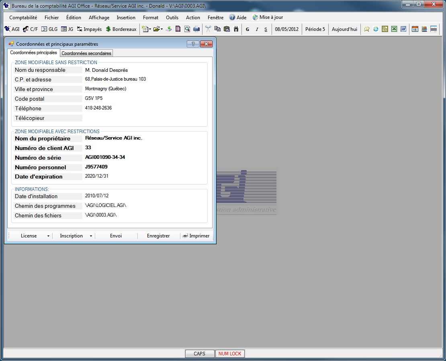Open the Aide help menu

point(238,18)
